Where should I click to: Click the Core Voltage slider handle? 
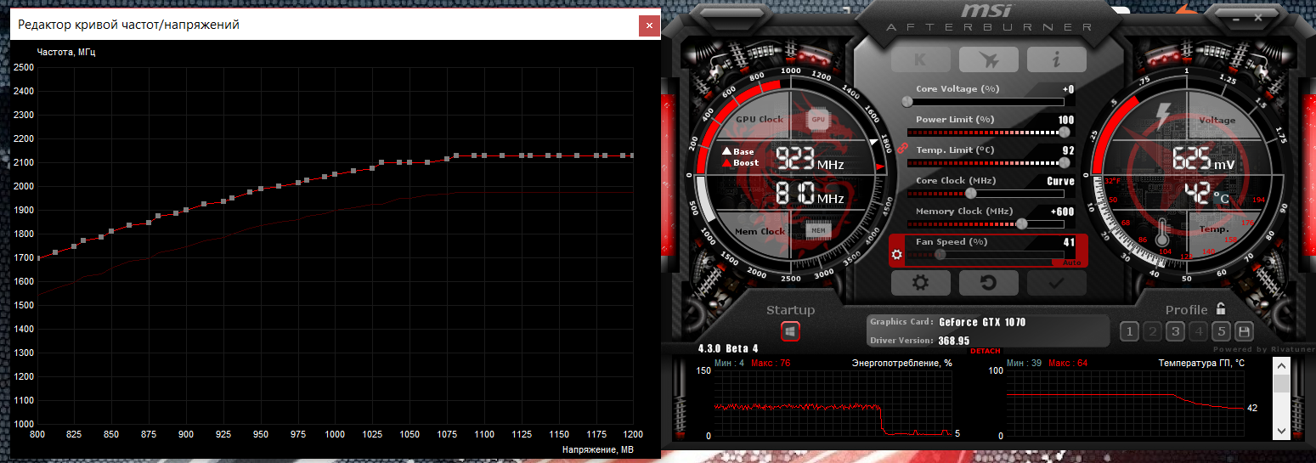pos(907,101)
